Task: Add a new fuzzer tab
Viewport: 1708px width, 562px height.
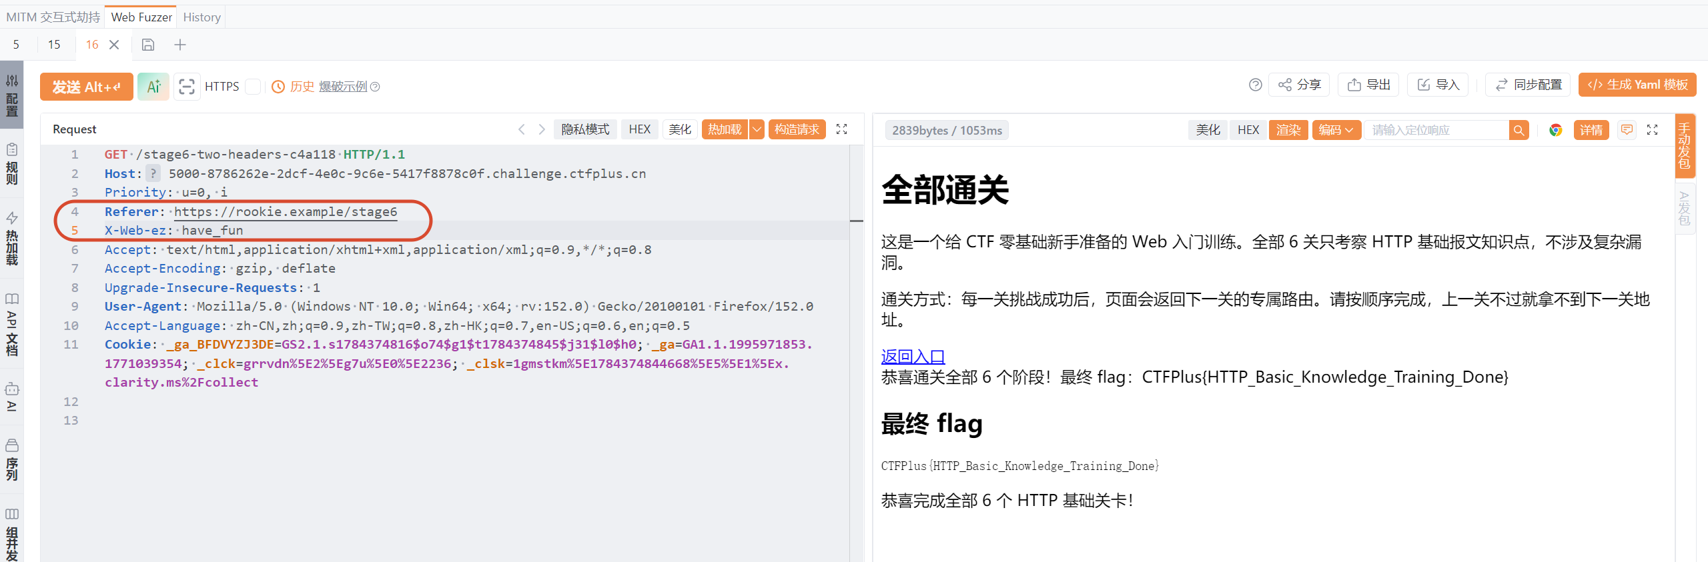Action: pyautogui.click(x=180, y=45)
